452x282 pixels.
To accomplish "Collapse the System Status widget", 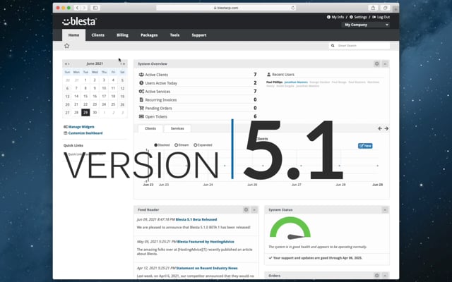I will click(385, 210).
